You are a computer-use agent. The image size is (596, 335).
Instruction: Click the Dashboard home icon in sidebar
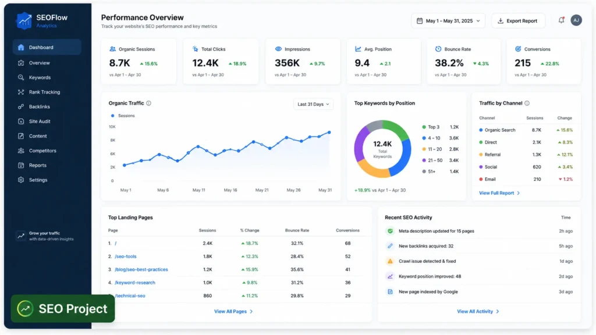pos(21,48)
